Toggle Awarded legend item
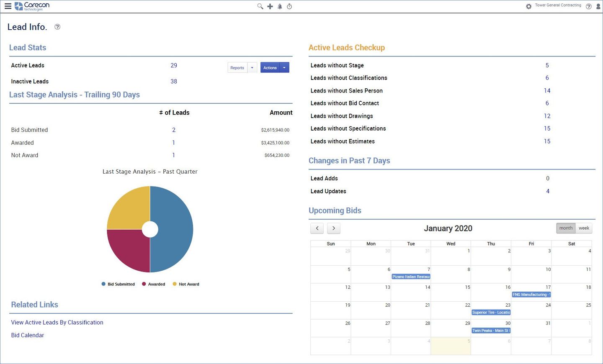The height and width of the screenshot is (364, 603). click(x=154, y=284)
